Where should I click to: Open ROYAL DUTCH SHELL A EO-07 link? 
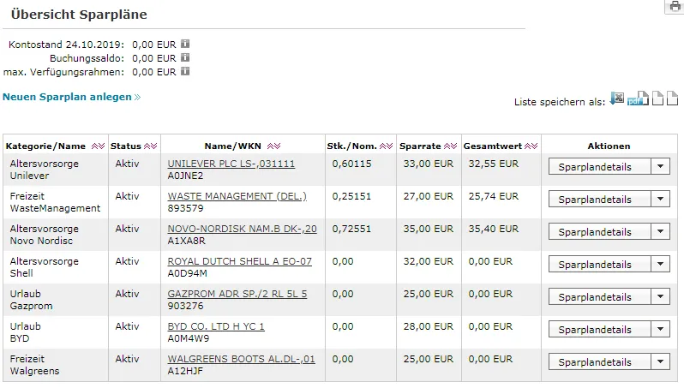(x=240, y=261)
